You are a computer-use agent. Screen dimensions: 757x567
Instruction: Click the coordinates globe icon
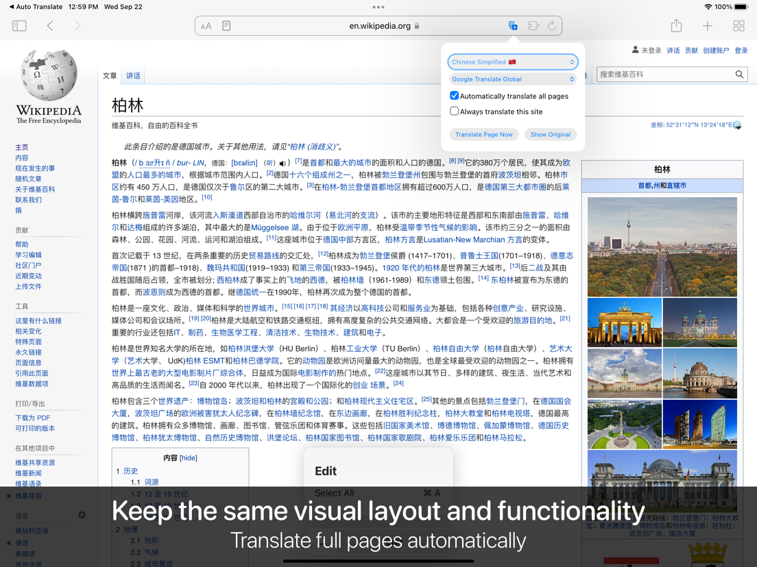737,125
